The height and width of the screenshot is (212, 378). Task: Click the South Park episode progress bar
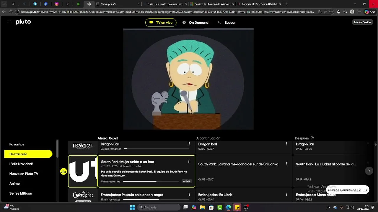coord(151,181)
